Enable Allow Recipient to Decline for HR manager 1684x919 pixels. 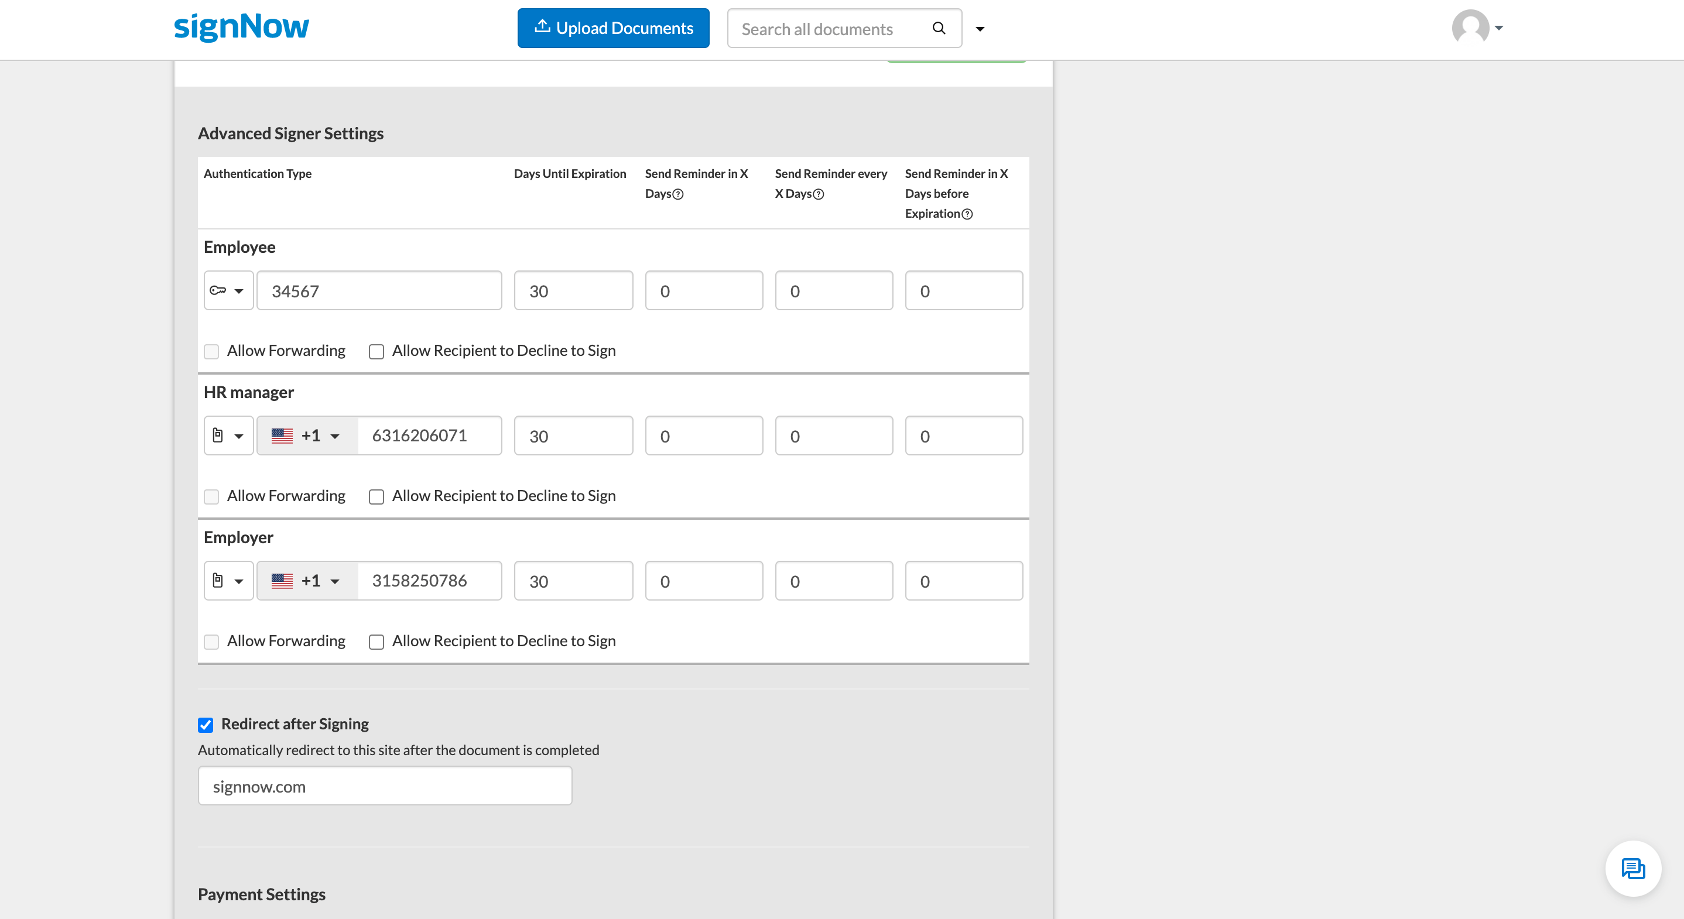pyautogui.click(x=376, y=496)
